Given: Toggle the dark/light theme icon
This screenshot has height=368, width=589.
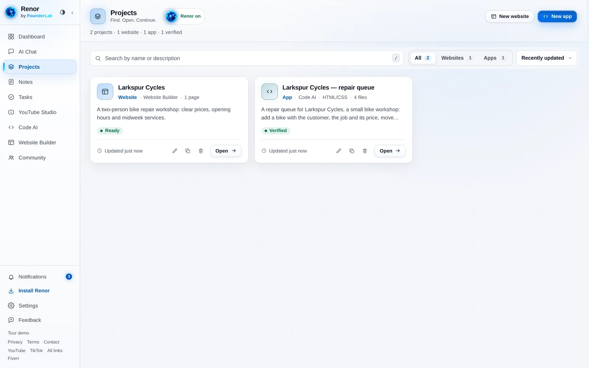Looking at the screenshot, I should (x=63, y=13).
